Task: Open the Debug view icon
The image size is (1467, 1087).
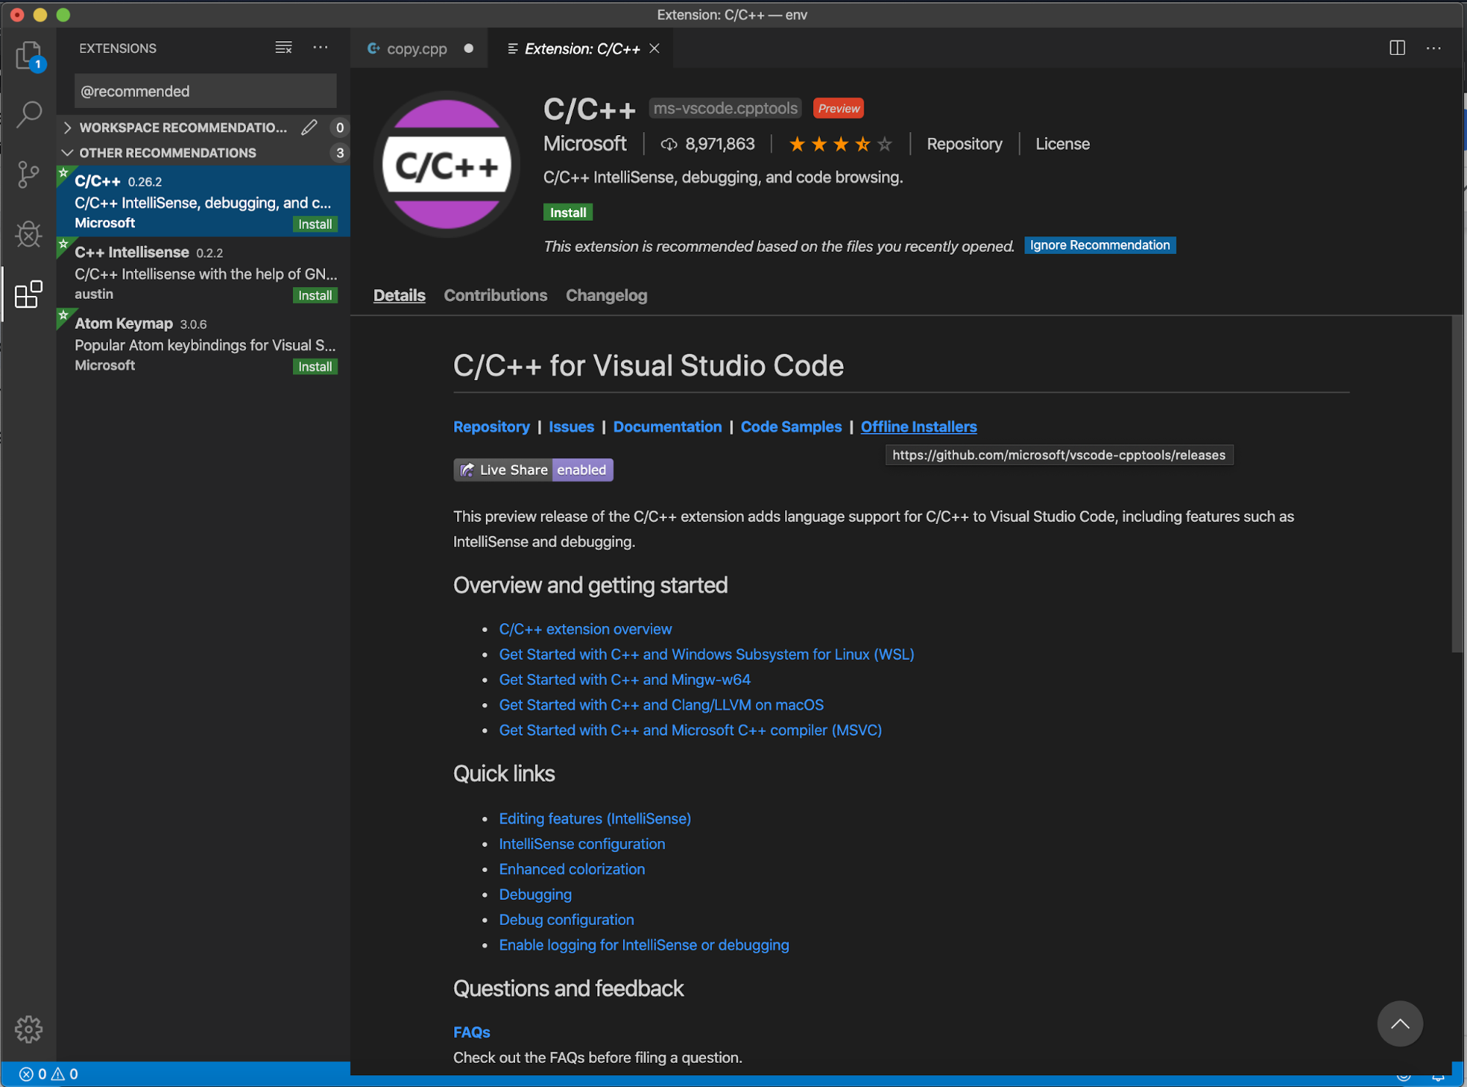Action: 29,234
